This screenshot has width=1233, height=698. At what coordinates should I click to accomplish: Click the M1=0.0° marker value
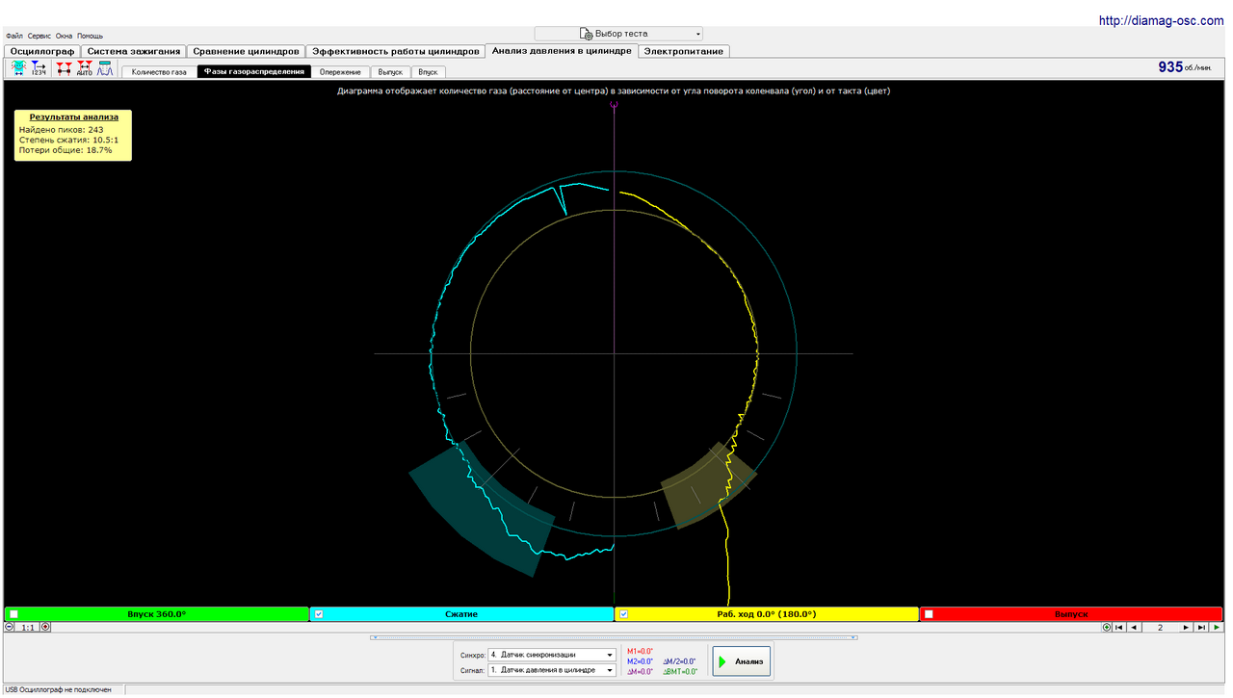point(641,652)
